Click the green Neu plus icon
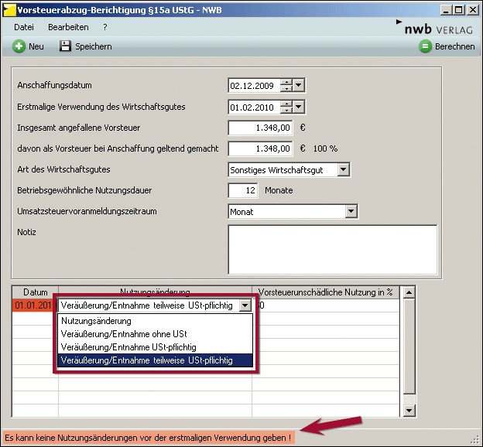Image resolution: width=483 pixels, height=447 pixels. 19,46
